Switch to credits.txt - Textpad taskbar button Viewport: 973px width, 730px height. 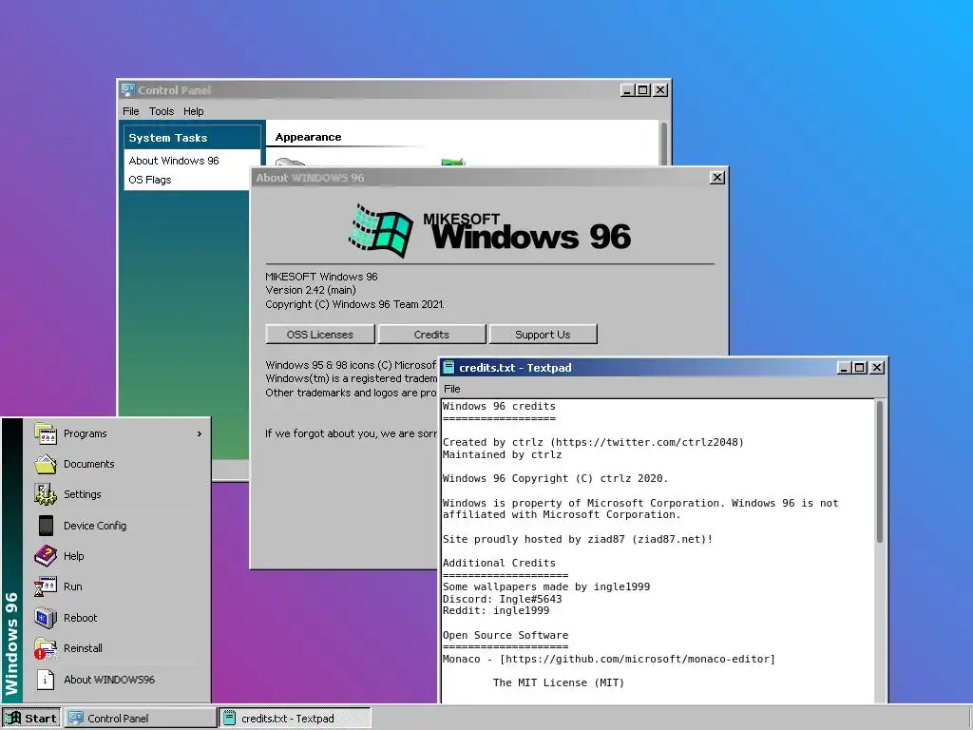point(296,719)
